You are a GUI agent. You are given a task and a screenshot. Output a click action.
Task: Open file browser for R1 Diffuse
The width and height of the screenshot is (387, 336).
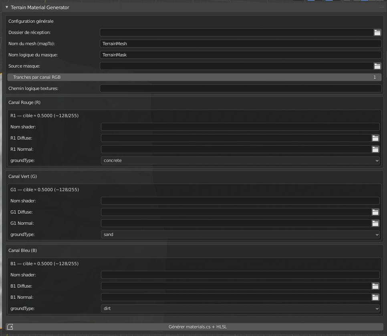click(375, 138)
